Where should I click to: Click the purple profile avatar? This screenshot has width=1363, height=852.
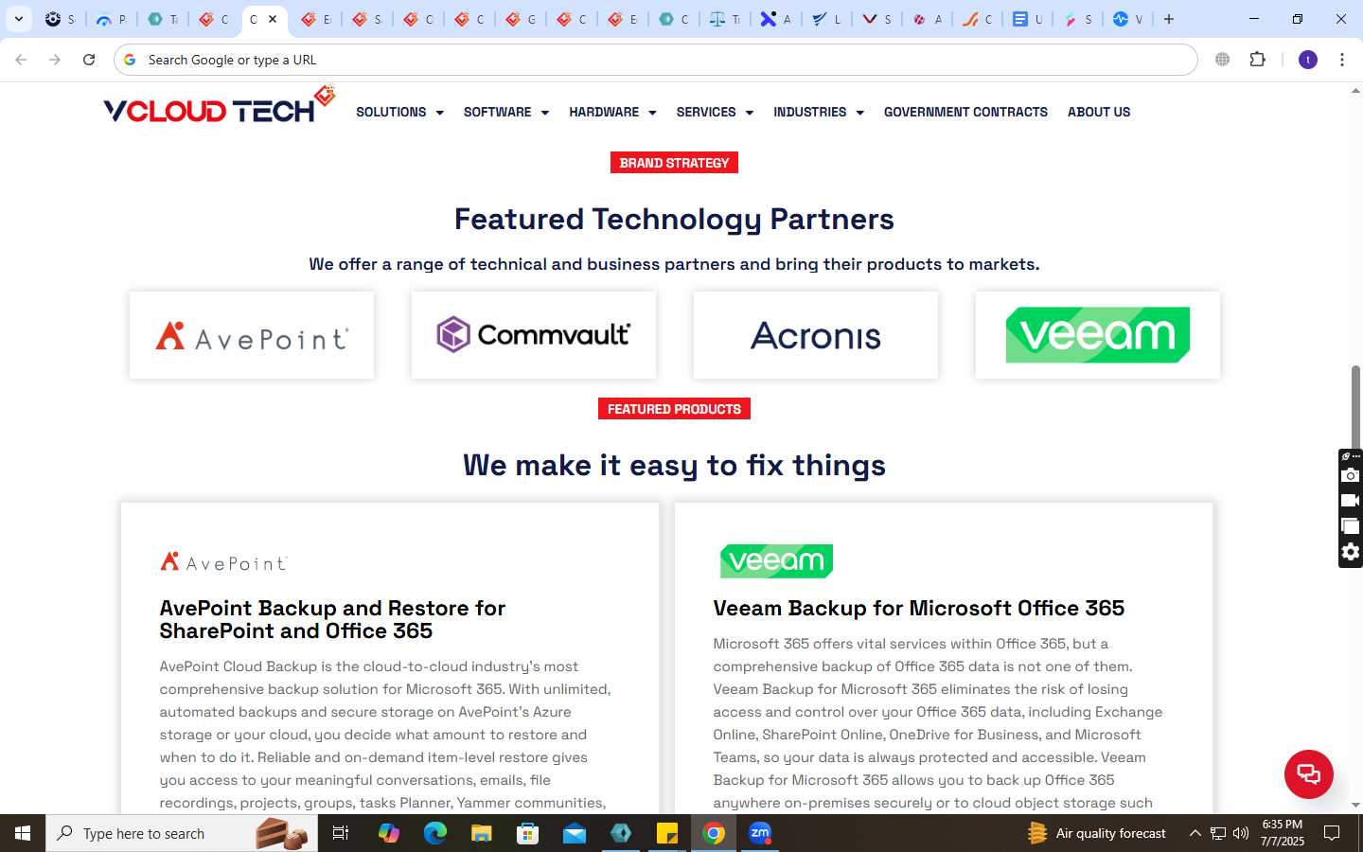coord(1308,60)
